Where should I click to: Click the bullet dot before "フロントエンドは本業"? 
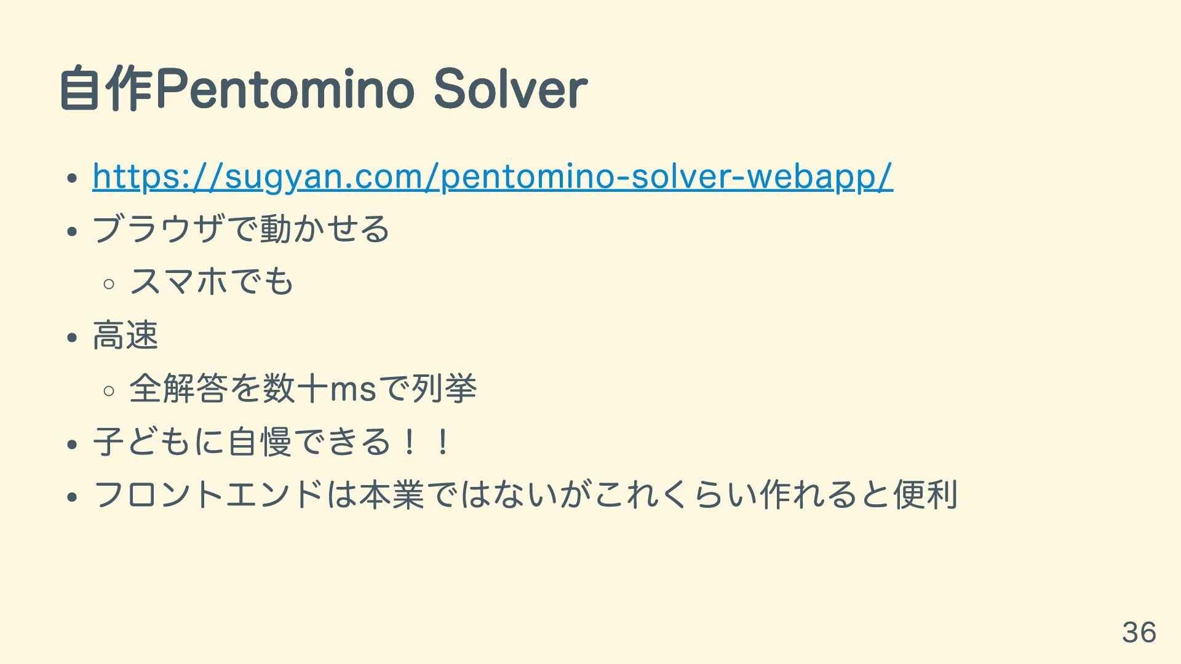[72, 497]
